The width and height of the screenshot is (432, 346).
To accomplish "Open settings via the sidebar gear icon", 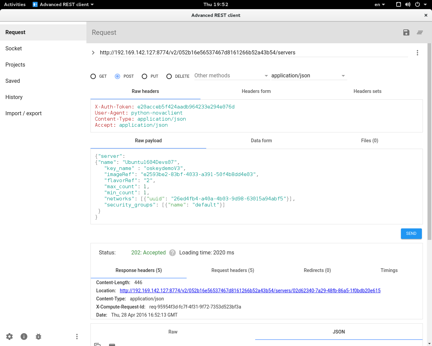I will point(9,337).
